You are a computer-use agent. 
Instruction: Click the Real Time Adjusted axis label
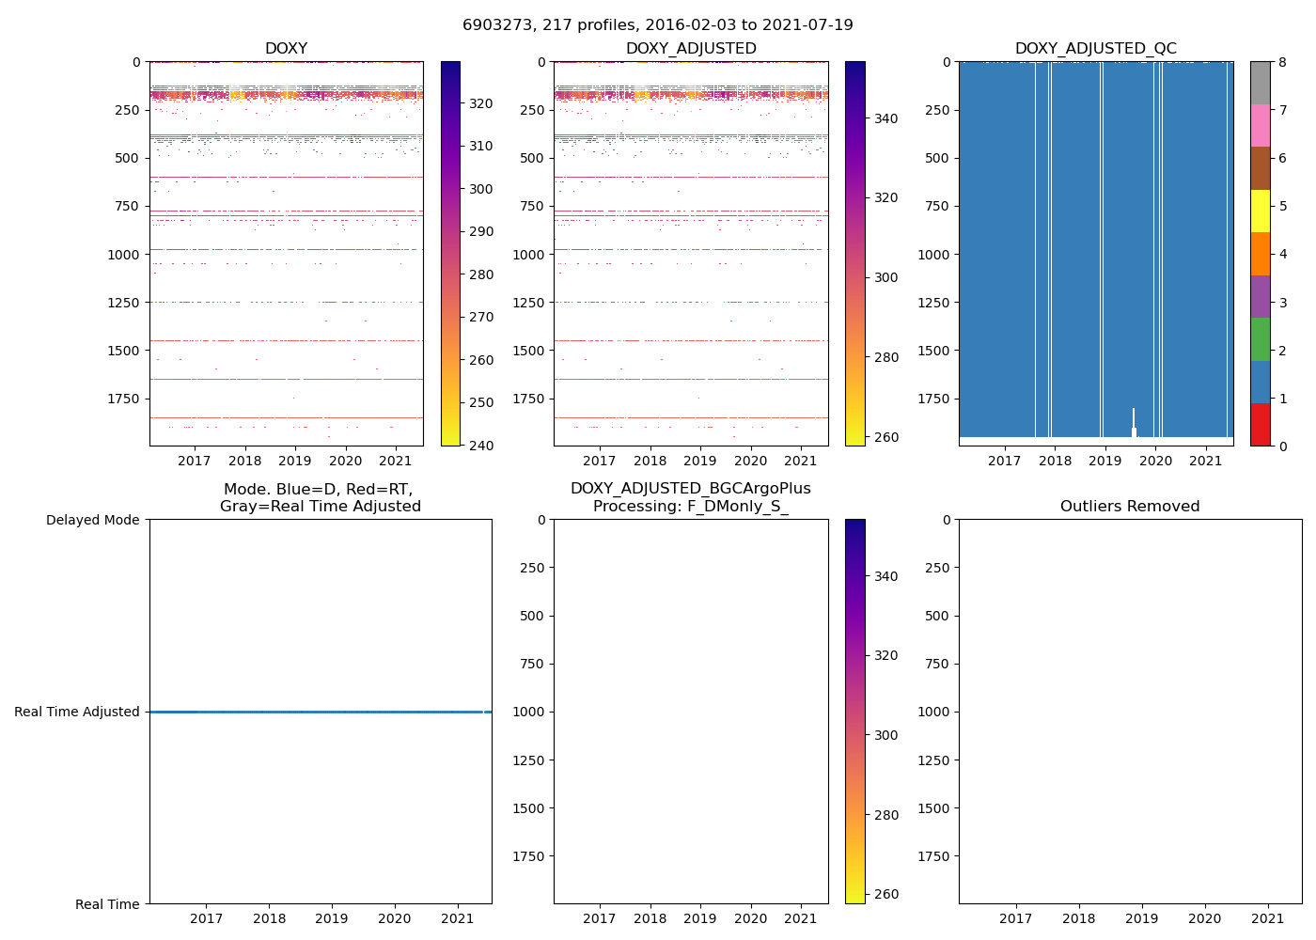(x=77, y=712)
